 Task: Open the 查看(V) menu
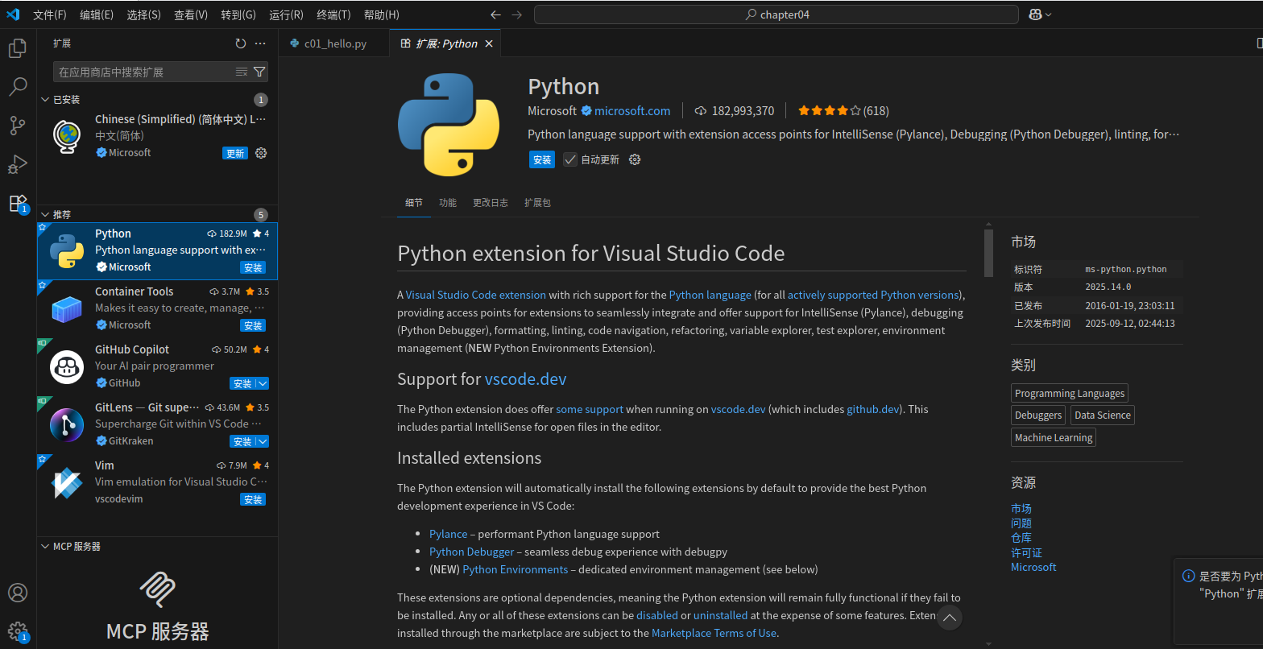191,14
